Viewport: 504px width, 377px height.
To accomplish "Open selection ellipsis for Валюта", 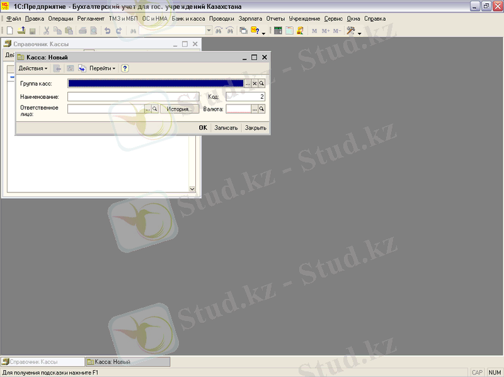I will 255,109.
